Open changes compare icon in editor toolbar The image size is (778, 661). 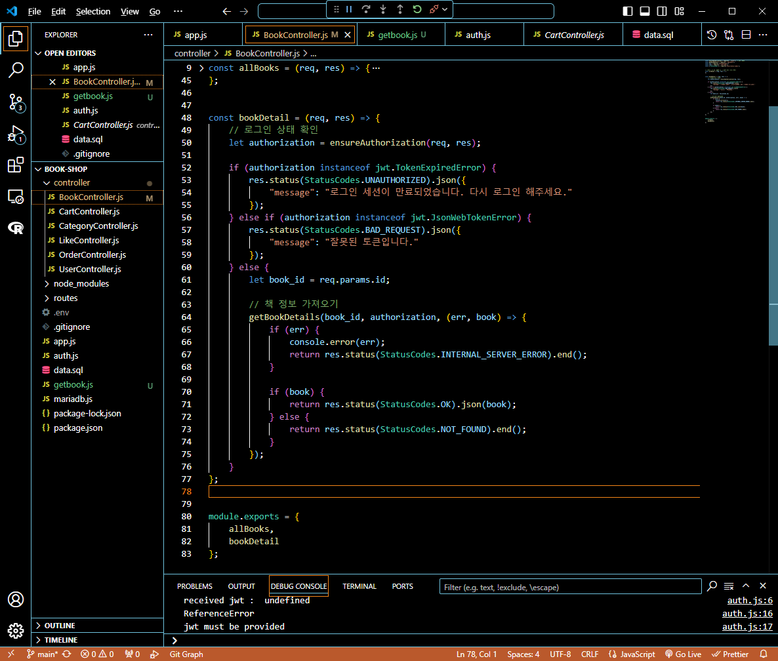pyautogui.click(x=729, y=35)
